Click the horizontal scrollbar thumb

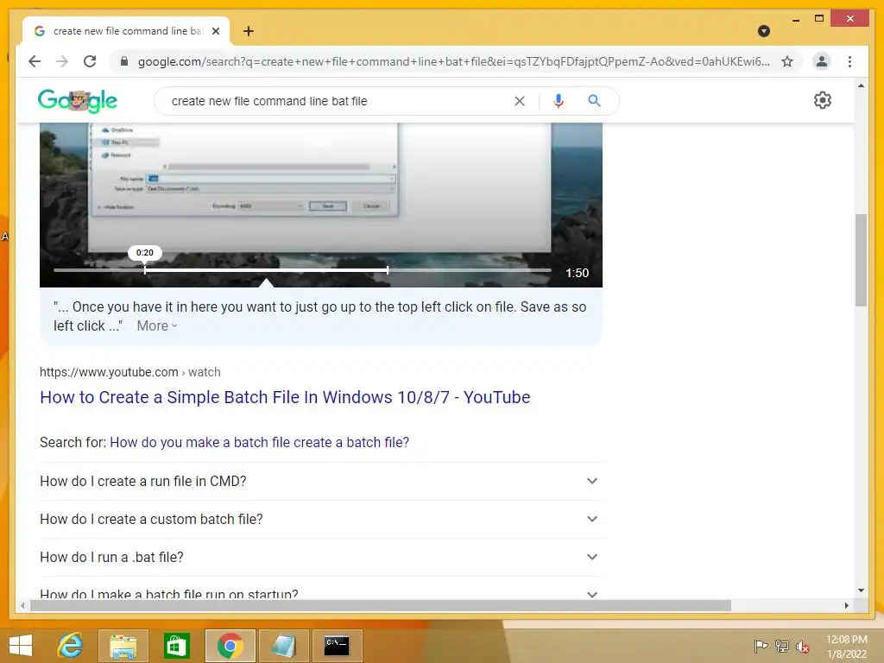[x=381, y=605]
